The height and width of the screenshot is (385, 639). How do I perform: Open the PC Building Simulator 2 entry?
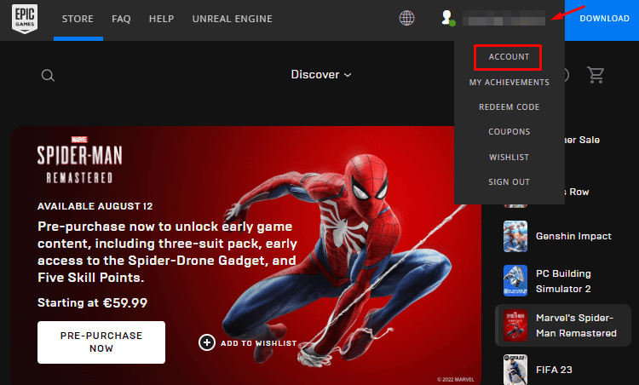coord(563,281)
